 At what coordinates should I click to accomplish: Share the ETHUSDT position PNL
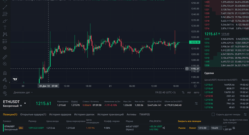164,128
